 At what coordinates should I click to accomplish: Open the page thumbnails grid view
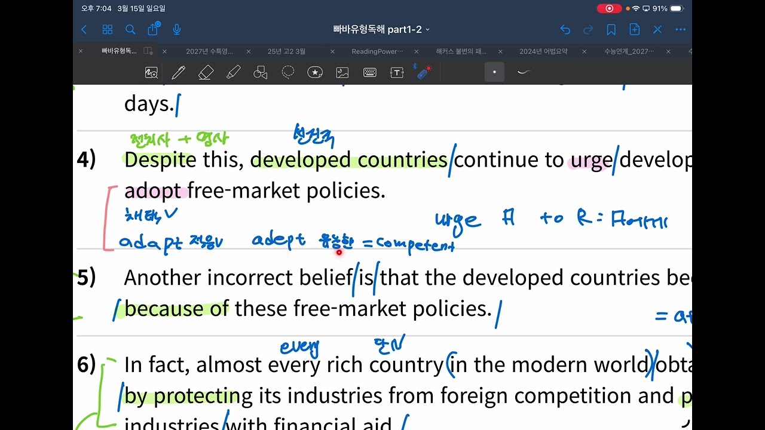[x=108, y=29]
